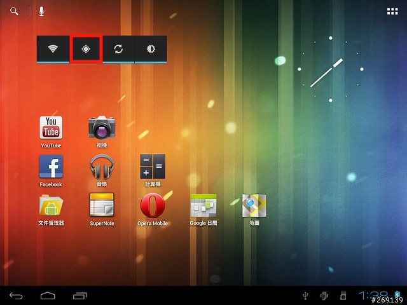Tap the Recent apps button
Viewport: 407px width, 305px height.
coord(79,295)
